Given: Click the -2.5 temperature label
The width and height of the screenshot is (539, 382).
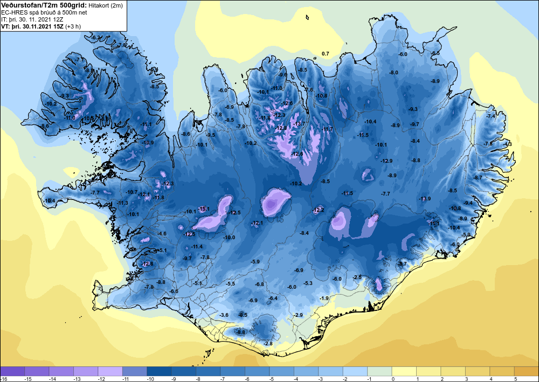Looking at the screenshot, I should pyautogui.click(x=357, y=277).
